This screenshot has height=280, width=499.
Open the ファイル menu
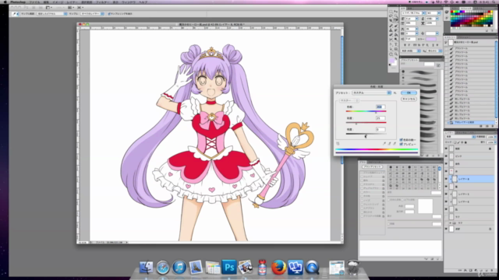[34, 2]
